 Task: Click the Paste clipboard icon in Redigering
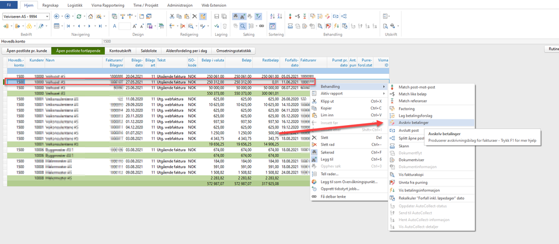click(x=187, y=16)
